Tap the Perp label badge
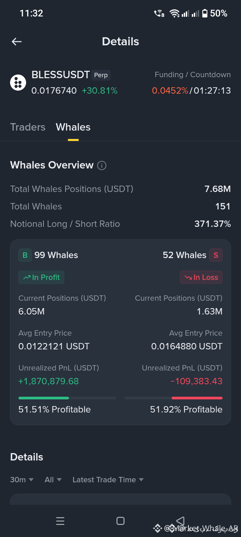The image size is (241, 537). coord(101,75)
